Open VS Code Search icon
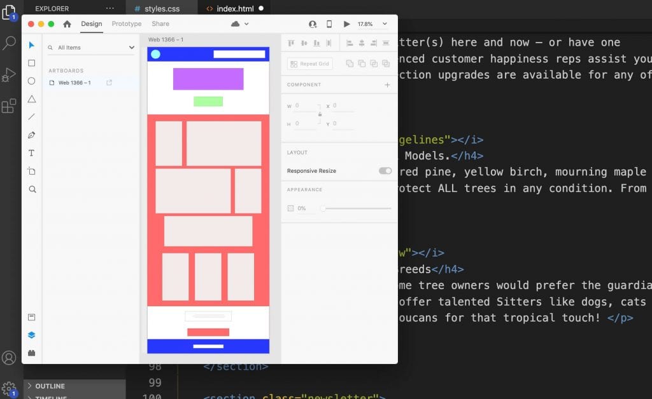The image size is (652, 399). (x=9, y=43)
